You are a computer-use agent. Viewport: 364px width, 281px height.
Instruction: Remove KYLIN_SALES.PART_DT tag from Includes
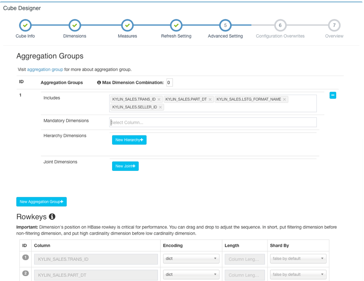click(210, 100)
